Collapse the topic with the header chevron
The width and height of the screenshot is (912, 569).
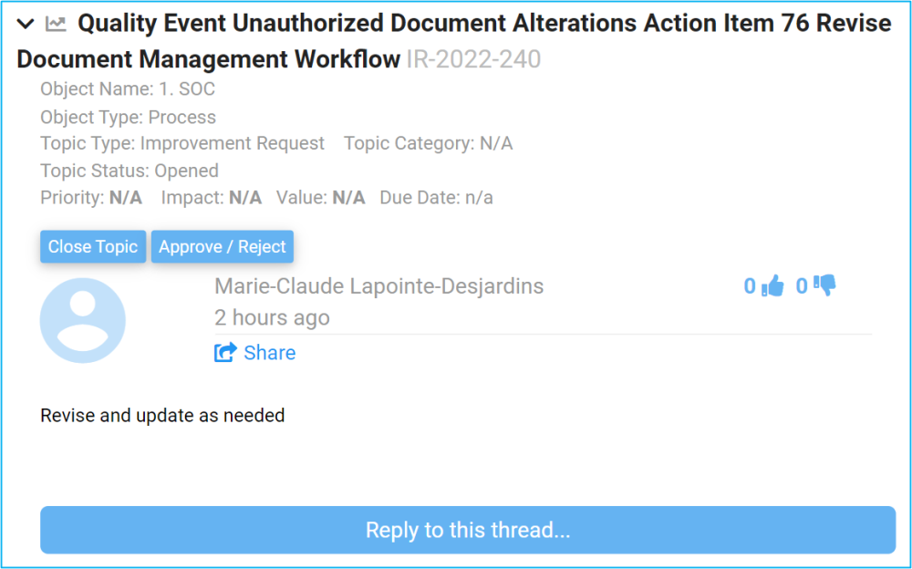coord(26,25)
